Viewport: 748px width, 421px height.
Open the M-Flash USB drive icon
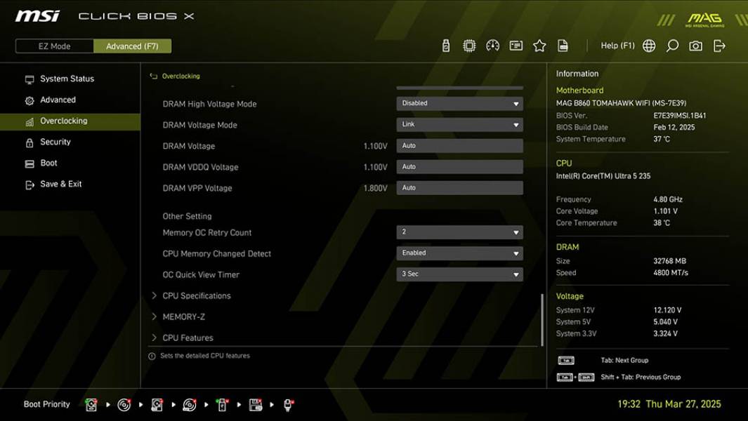(446, 46)
